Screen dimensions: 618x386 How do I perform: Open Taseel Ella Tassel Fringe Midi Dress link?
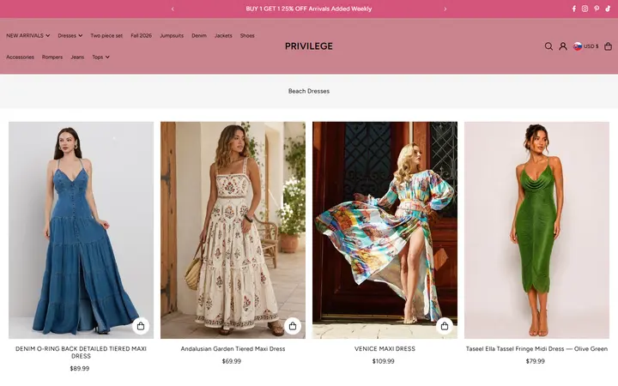point(536,348)
